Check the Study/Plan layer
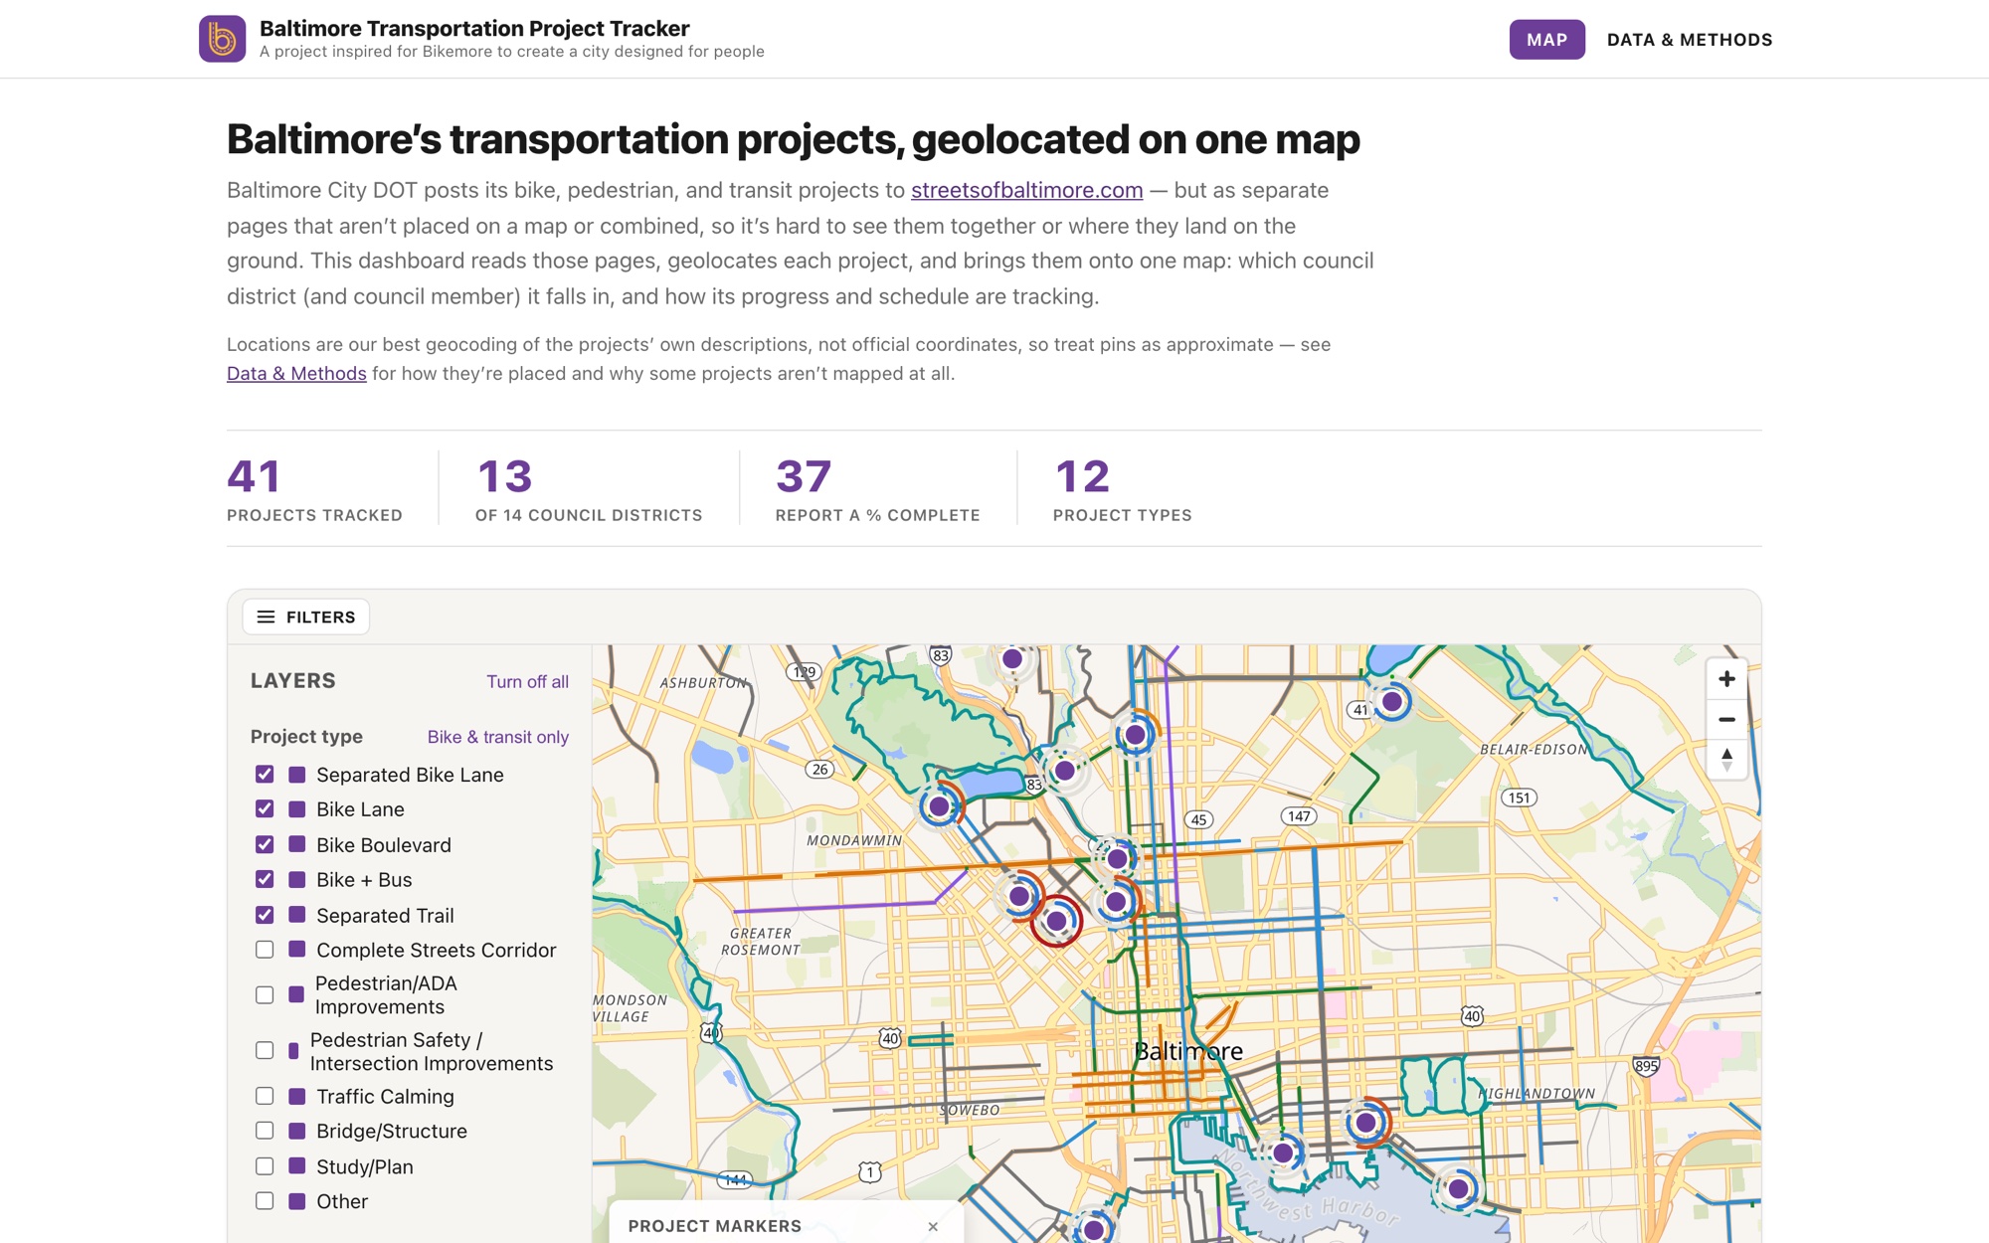The height and width of the screenshot is (1243, 1989). tap(265, 1166)
